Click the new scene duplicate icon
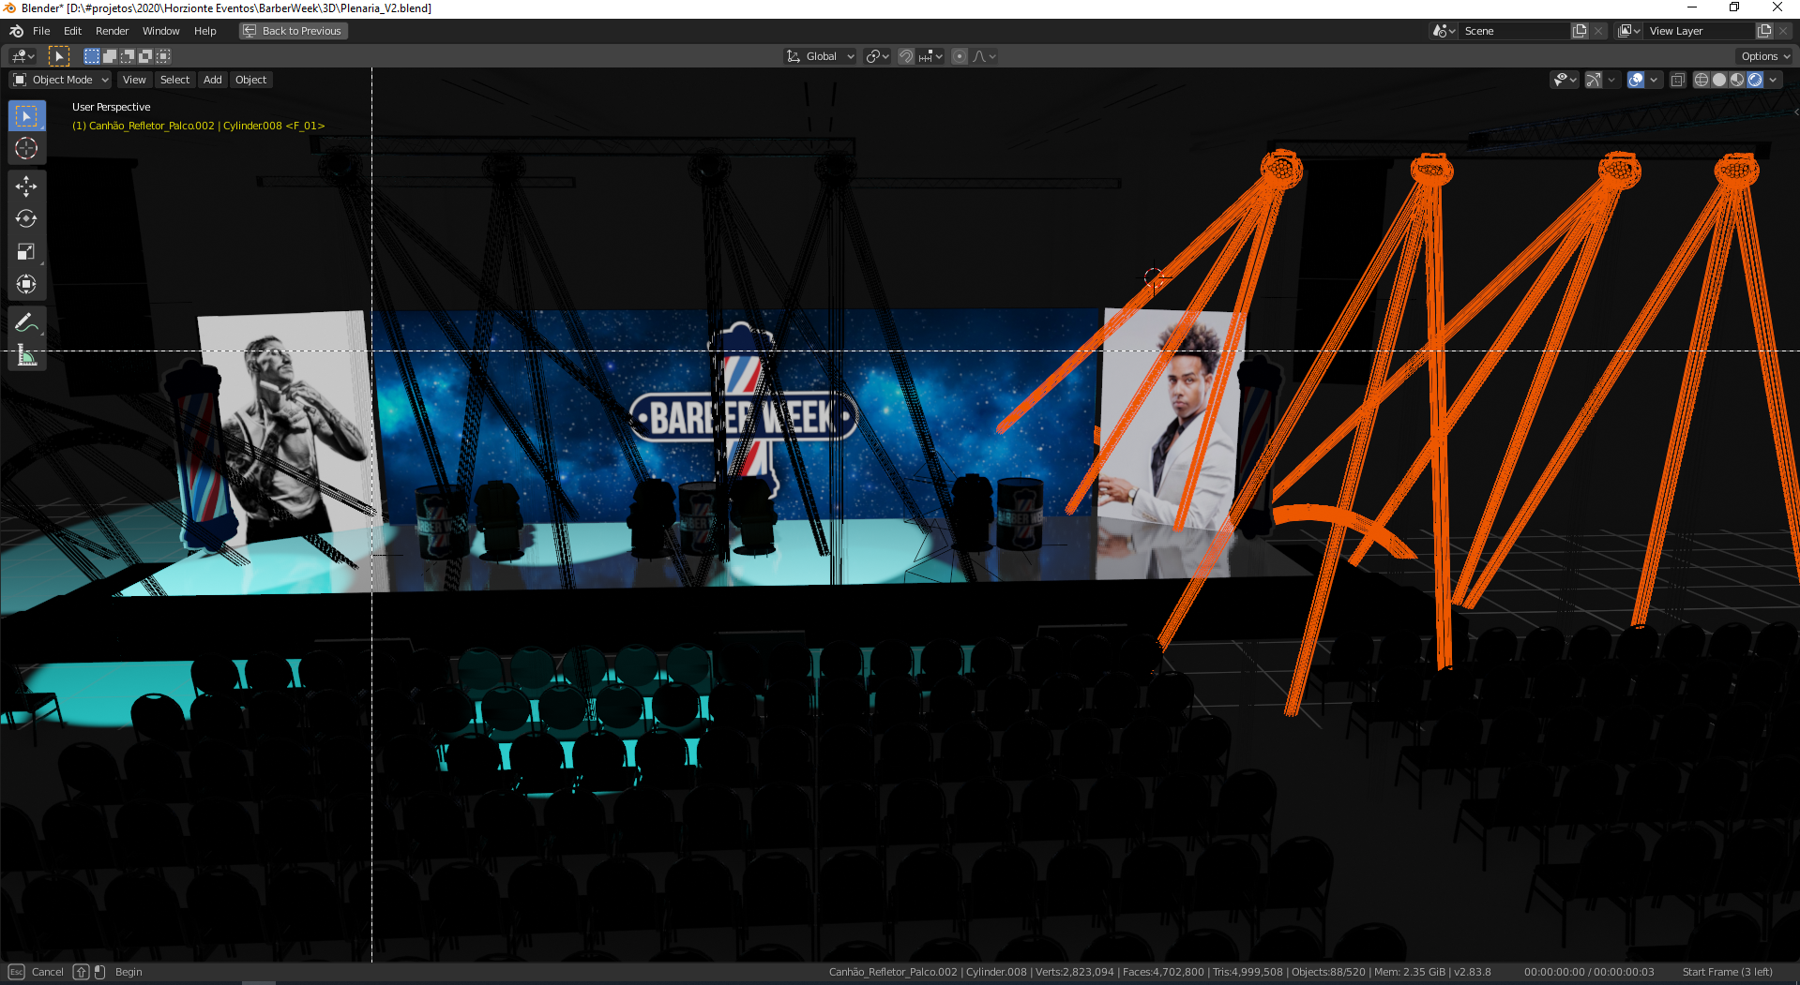 click(1580, 31)
